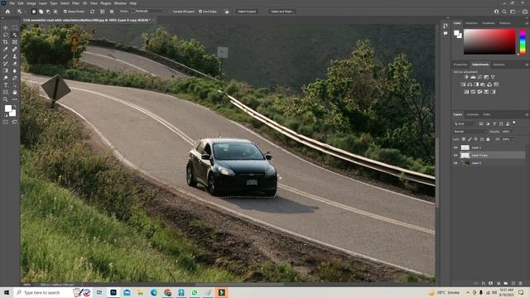Click the Windows search box
This screenshot has height=298, width=530.
pyautogui.click(x=43, y=292)
